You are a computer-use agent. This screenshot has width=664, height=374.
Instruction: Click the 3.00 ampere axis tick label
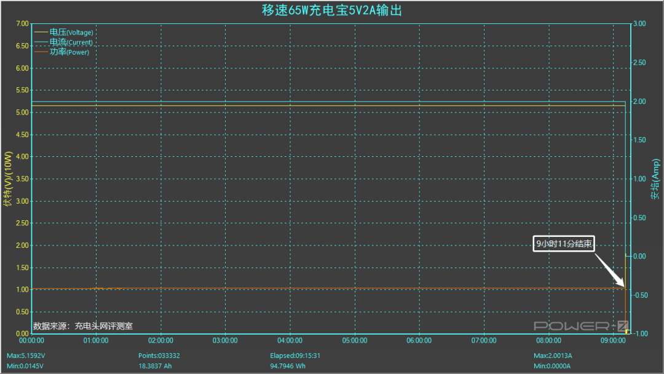(x=639, y=24)
